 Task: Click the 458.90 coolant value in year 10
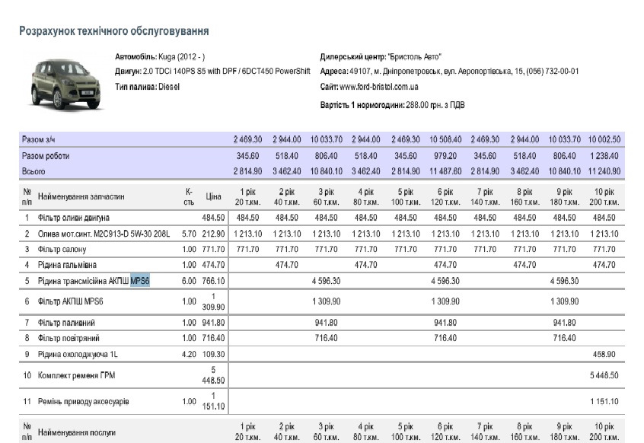[604, 354]
